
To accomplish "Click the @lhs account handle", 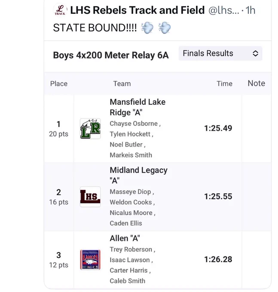I will [223, 10].
